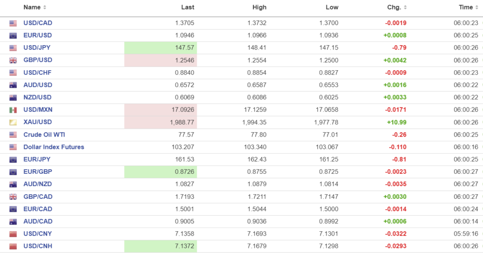
Task: Open the Crude Oil WTI link
Action: point(44,135)
